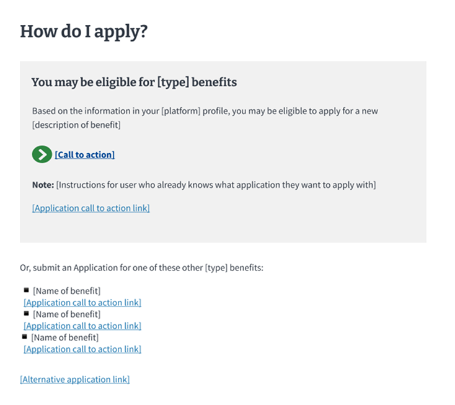Image resolution: width=455 pixels, height=405 pixels.
Task: Click the 'You may be eligible' subheading
Action: [x=134, y=82]
